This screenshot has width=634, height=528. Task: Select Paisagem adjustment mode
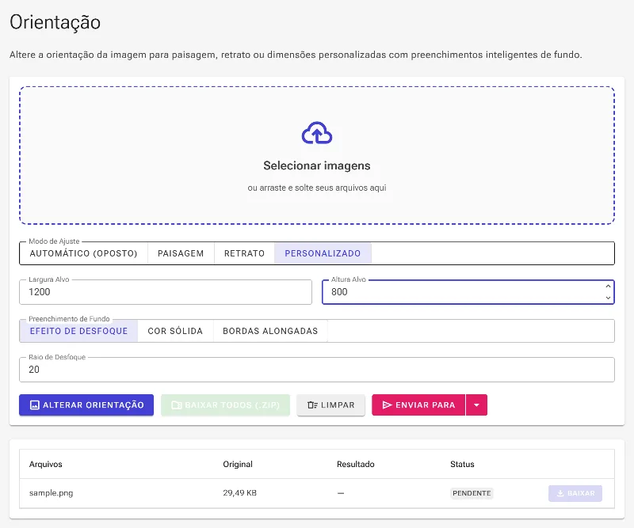[181, 253]
